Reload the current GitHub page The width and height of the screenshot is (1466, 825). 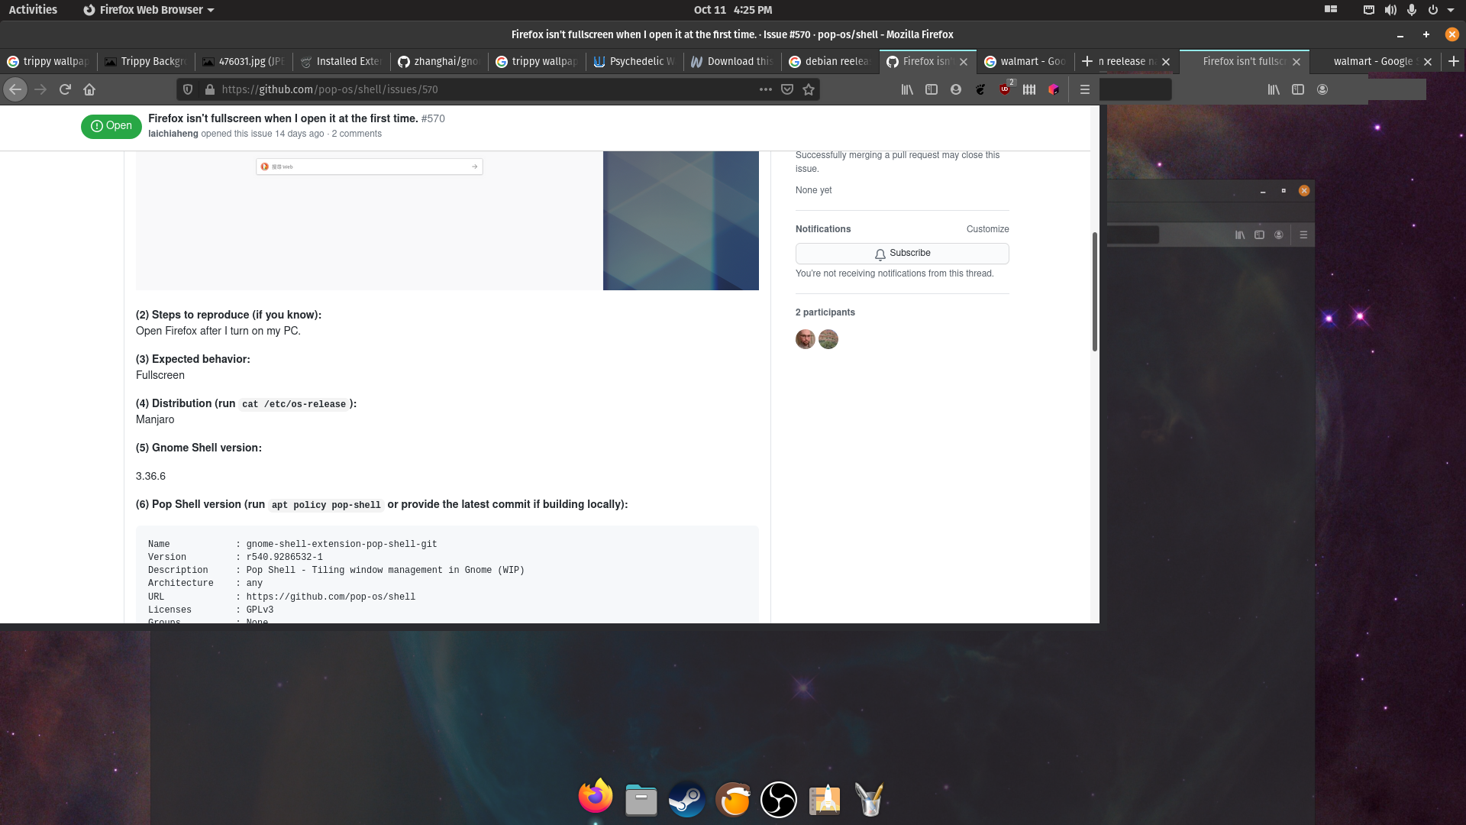[x=65, y=89]
